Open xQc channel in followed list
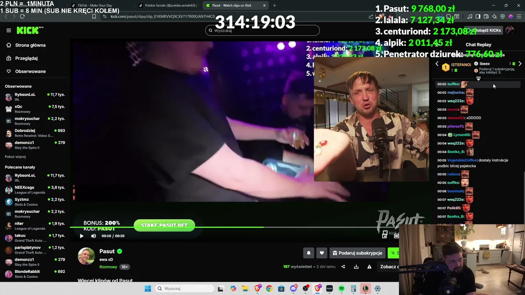Image resolution: width=525 pixels, height=295 pixels. (35, 109)
